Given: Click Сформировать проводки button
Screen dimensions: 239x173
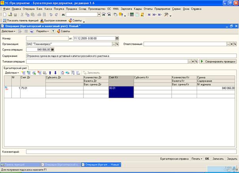Looking at the screenshot, I should (x=218, y=62).
